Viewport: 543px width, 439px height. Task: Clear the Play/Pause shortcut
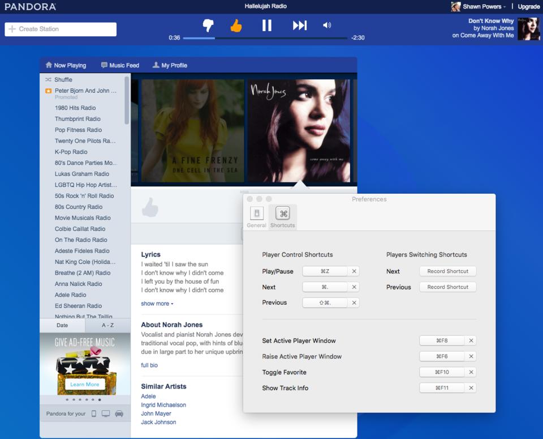354,271
